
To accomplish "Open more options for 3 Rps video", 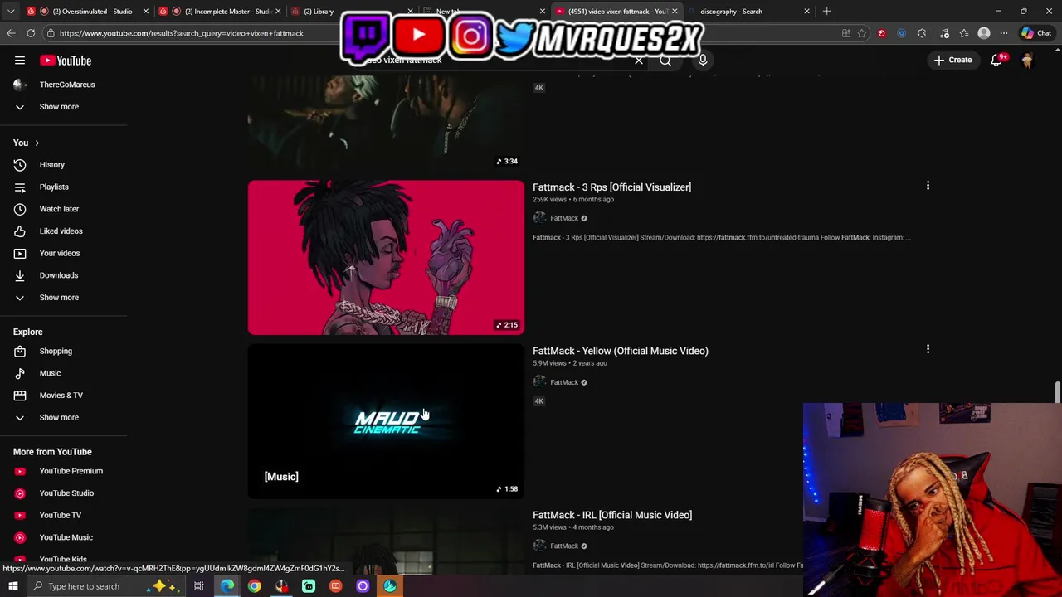I will (x=928, y=187).
